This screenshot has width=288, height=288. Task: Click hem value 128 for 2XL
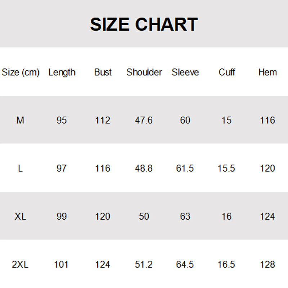pyautogui.click(x=267, y=265)
